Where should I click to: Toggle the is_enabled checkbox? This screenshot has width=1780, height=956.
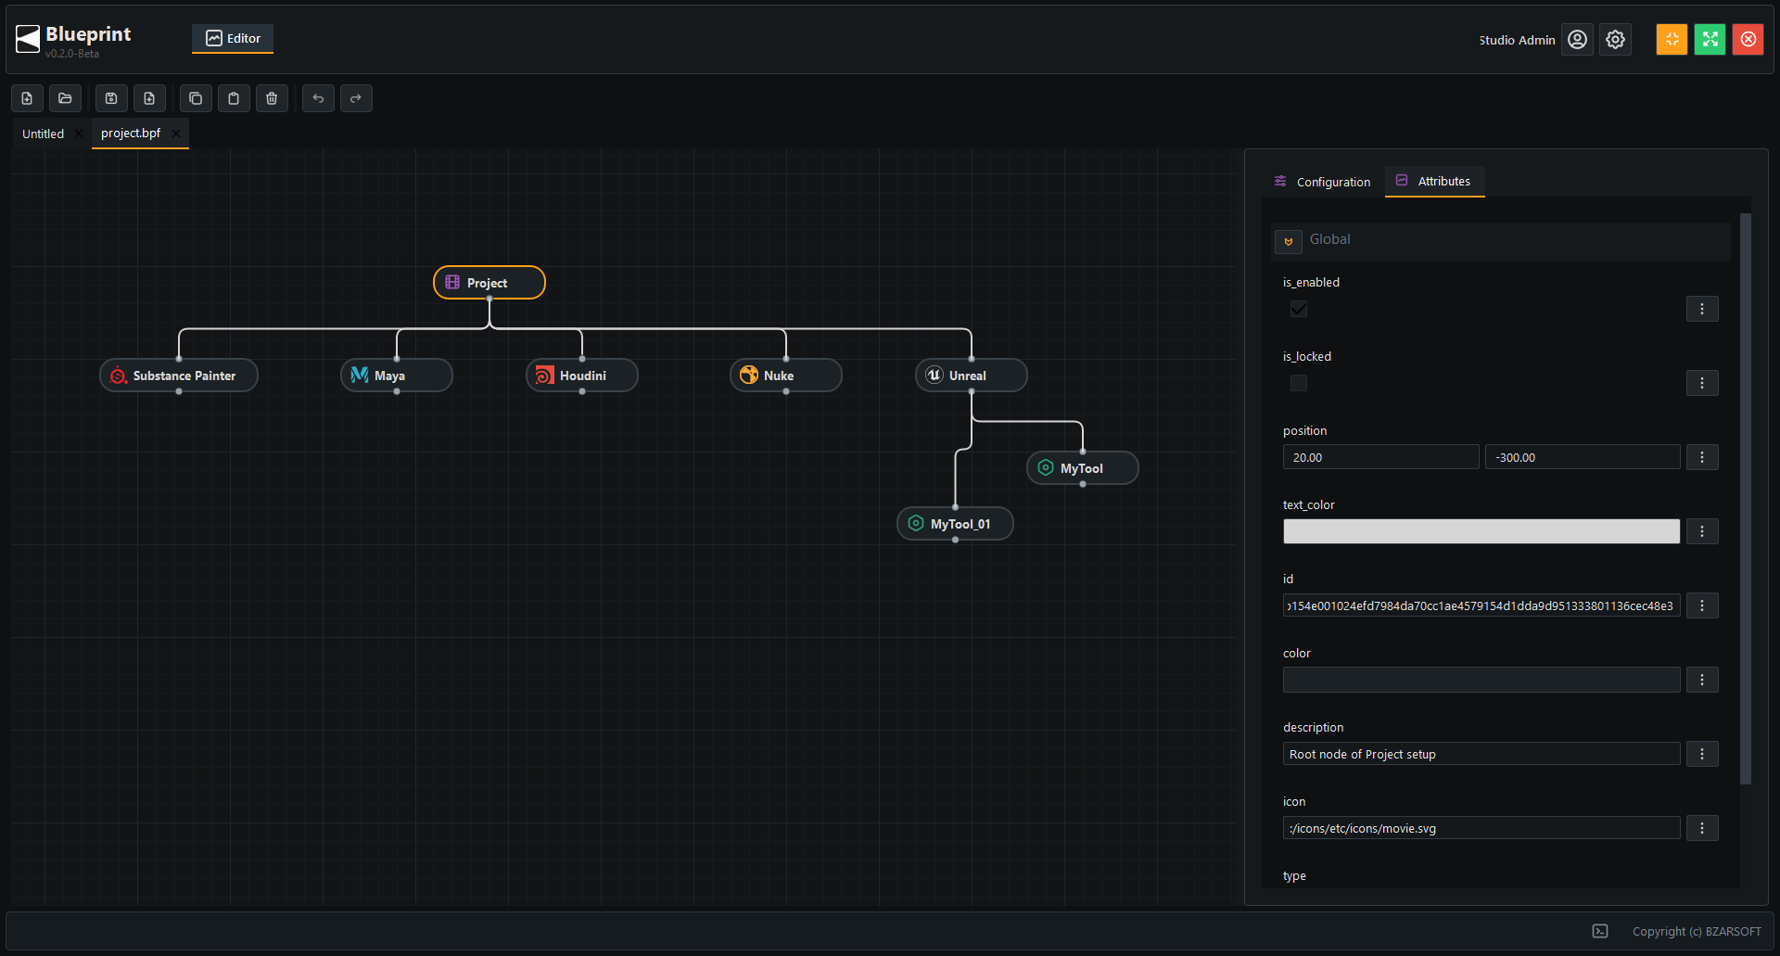[x=1299, y=309]
